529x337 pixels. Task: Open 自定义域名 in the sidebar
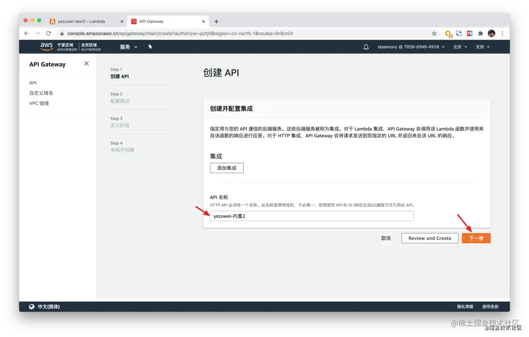pyautogui.click(x=41, y=93)
